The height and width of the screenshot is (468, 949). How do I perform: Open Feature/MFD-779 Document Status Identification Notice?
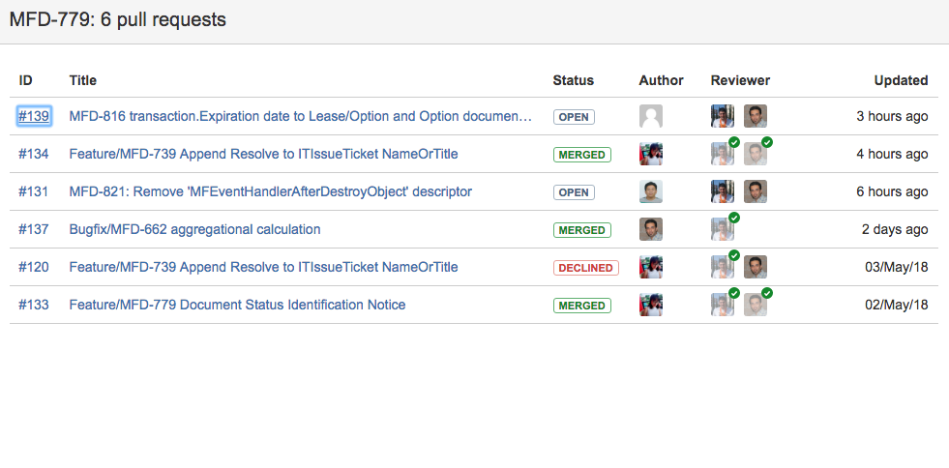point(237,306)
